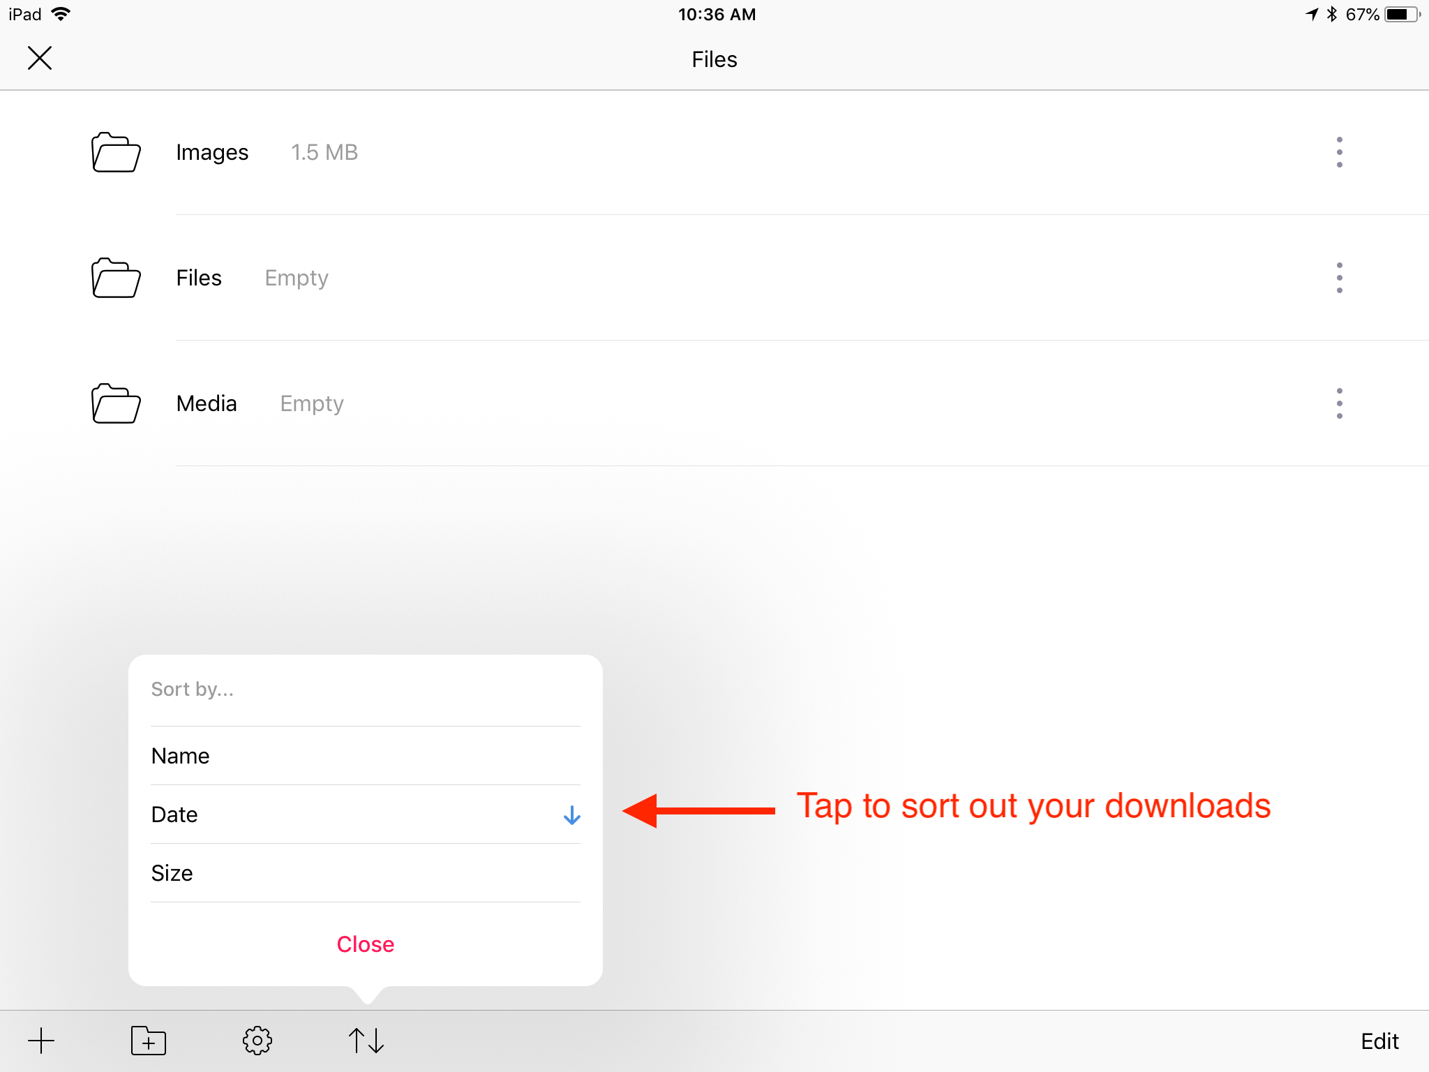Tap the sort arrows toolbar icon
This screenshot has height=1072, width=1429.
coord(366,1041)
